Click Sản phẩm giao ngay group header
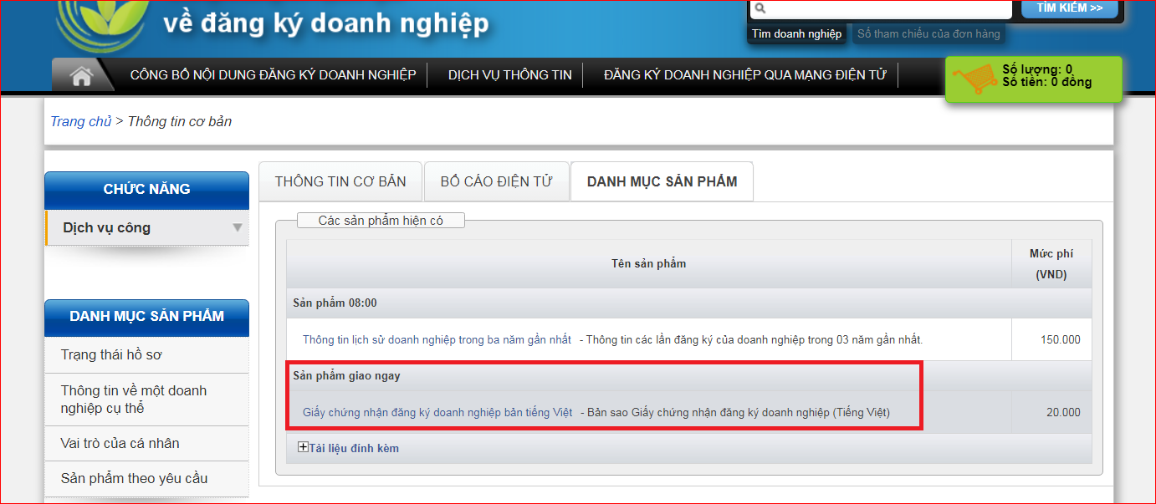This screenshot has height=504, width=1156. [689, 375]
